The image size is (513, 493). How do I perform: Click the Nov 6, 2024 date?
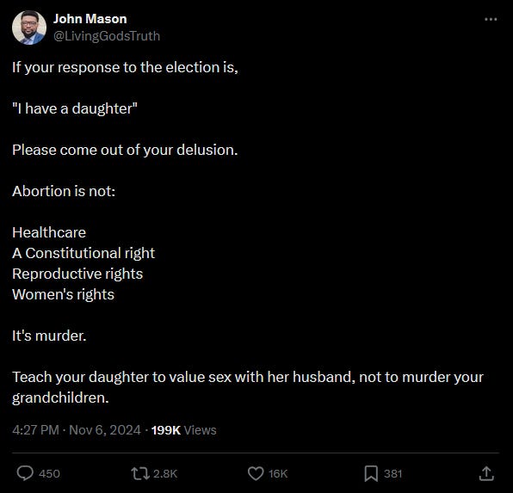tap(105, 430)
